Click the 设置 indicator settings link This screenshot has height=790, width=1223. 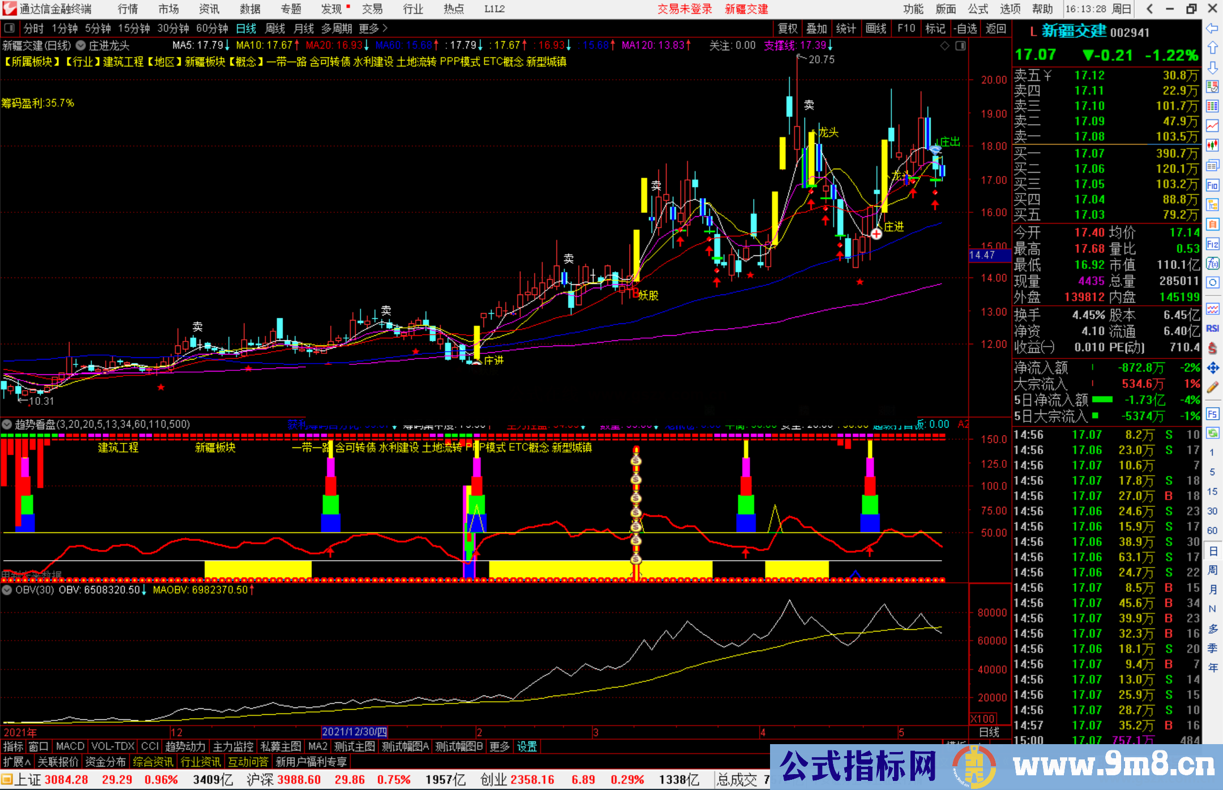(527, 746)
